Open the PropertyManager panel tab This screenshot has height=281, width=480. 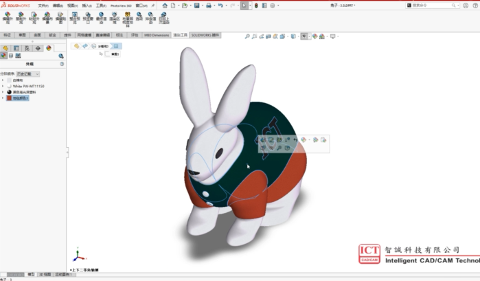[16, 48]
